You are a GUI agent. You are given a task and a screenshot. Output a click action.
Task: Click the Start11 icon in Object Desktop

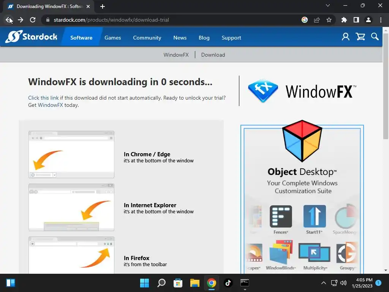(x=314, y=216)
